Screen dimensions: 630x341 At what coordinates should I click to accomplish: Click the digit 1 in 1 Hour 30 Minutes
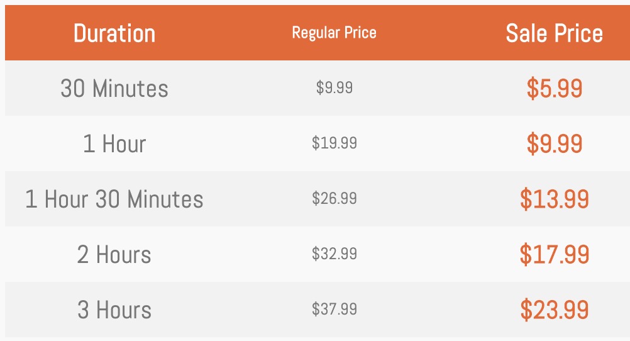pos(31,199)
